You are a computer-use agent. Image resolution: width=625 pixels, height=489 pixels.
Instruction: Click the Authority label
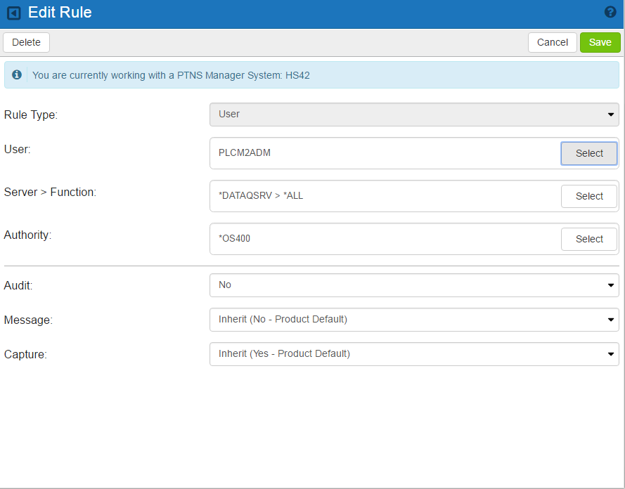click(x=27, y=235)
